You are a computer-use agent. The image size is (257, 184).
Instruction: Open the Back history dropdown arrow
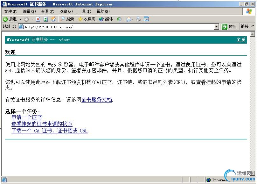[x=20, y=19]
